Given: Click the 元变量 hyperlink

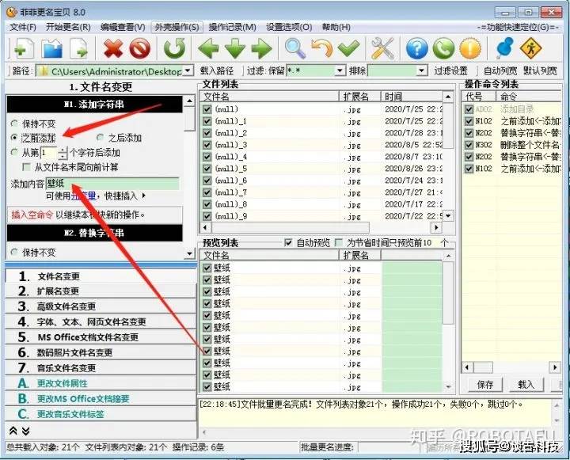Looking at the screenshot, I should pyautogui.click(x=84, y=196).
